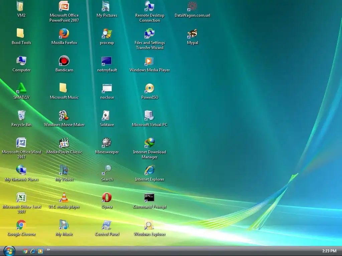Click Internet Explorer in quick launch
This screenshot has width=342, height=256.
tap(33, 251)
